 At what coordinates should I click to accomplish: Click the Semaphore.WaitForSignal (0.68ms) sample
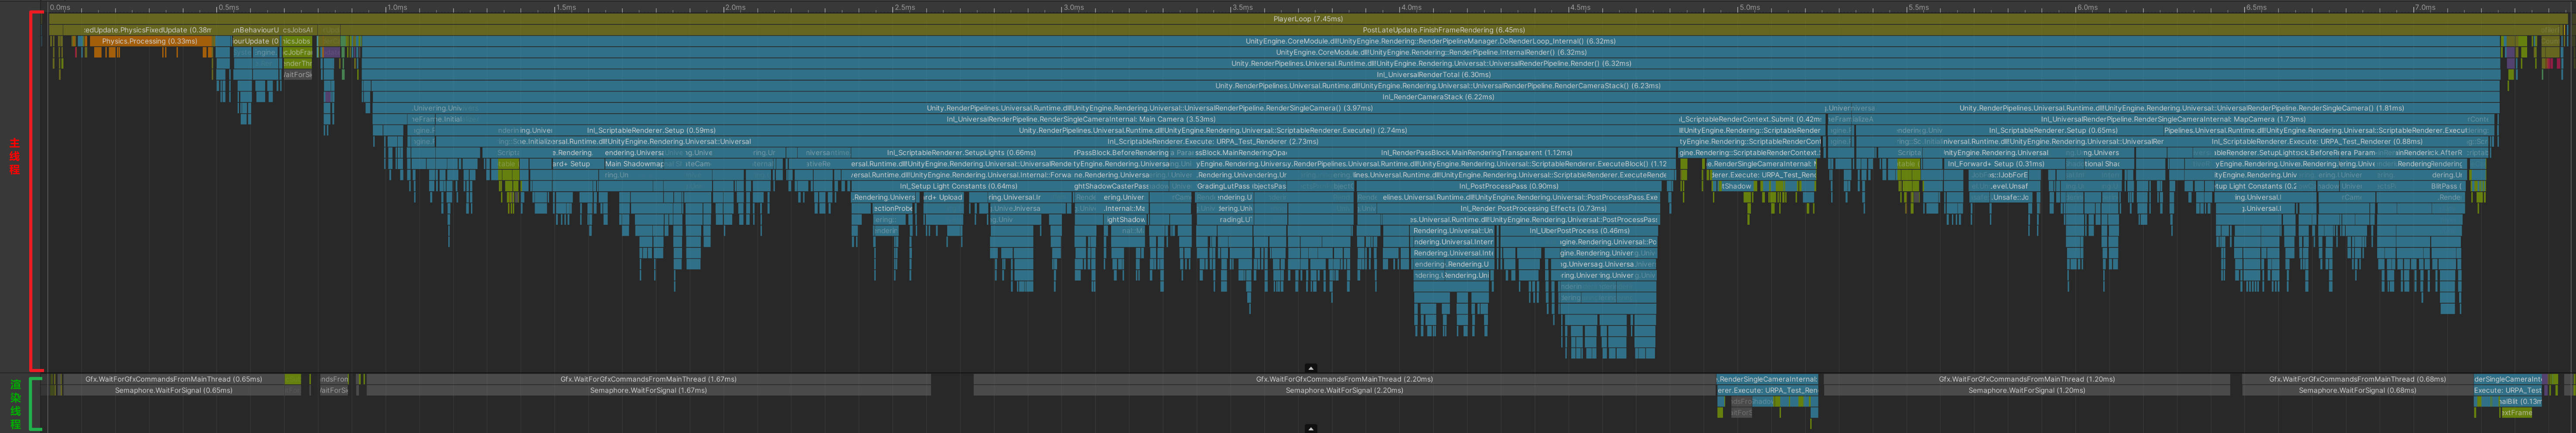pos(2357,391)
